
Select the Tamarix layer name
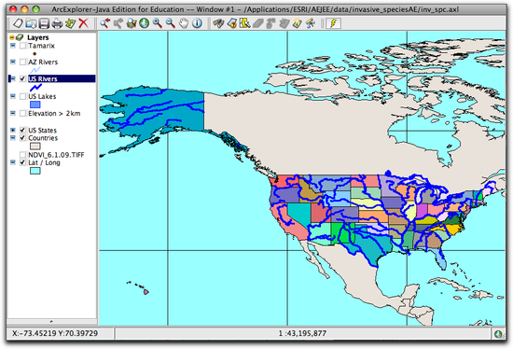point(41,46)
